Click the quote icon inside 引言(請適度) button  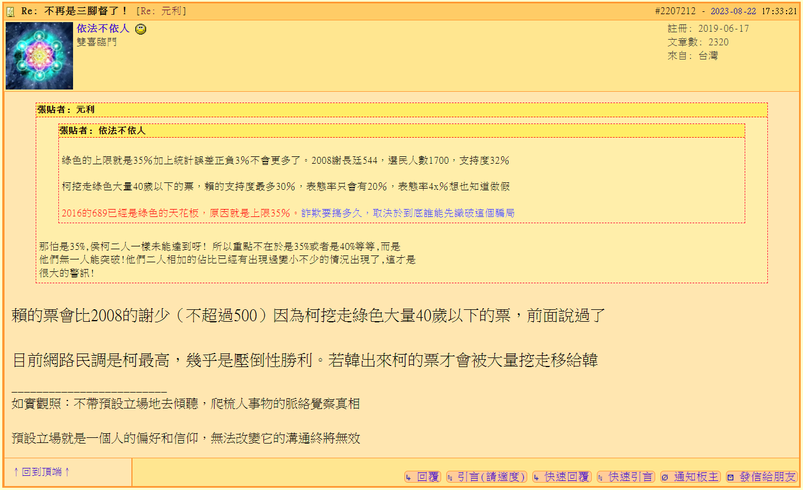click(450, 477)
